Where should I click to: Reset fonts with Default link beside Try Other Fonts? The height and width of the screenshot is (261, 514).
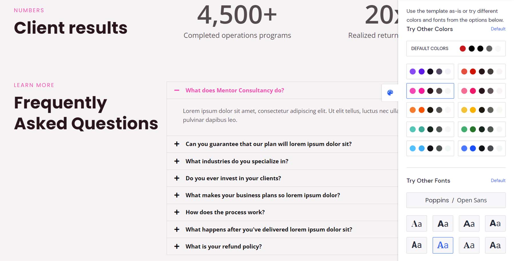[x=498, y=180]
